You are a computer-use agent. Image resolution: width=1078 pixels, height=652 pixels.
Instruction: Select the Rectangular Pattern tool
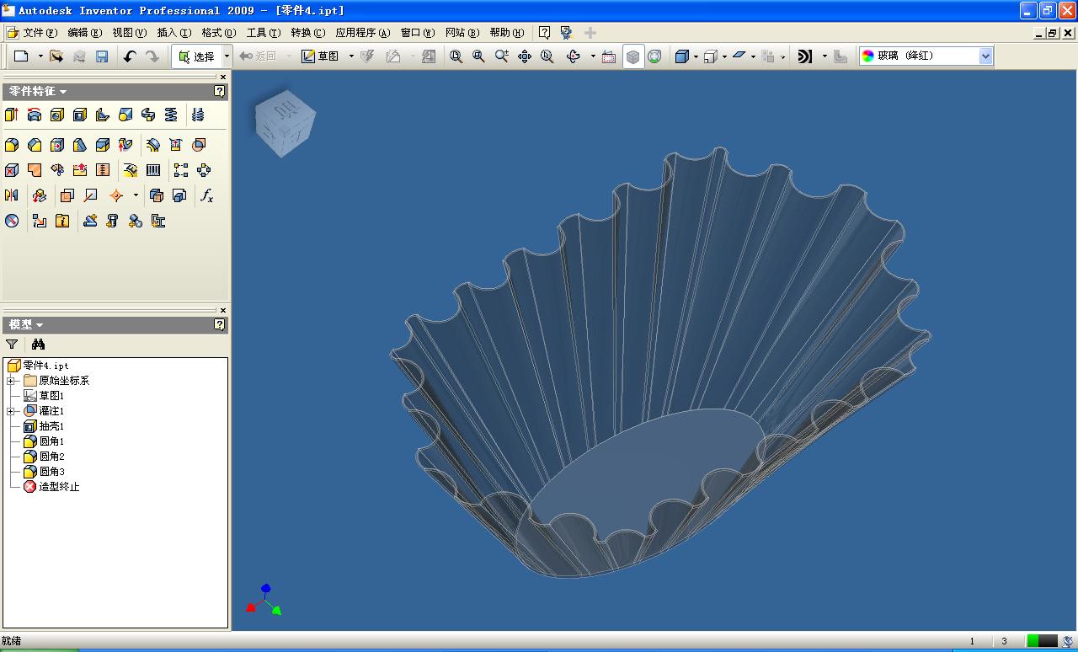pyautogui.click(x=181, y=170)
